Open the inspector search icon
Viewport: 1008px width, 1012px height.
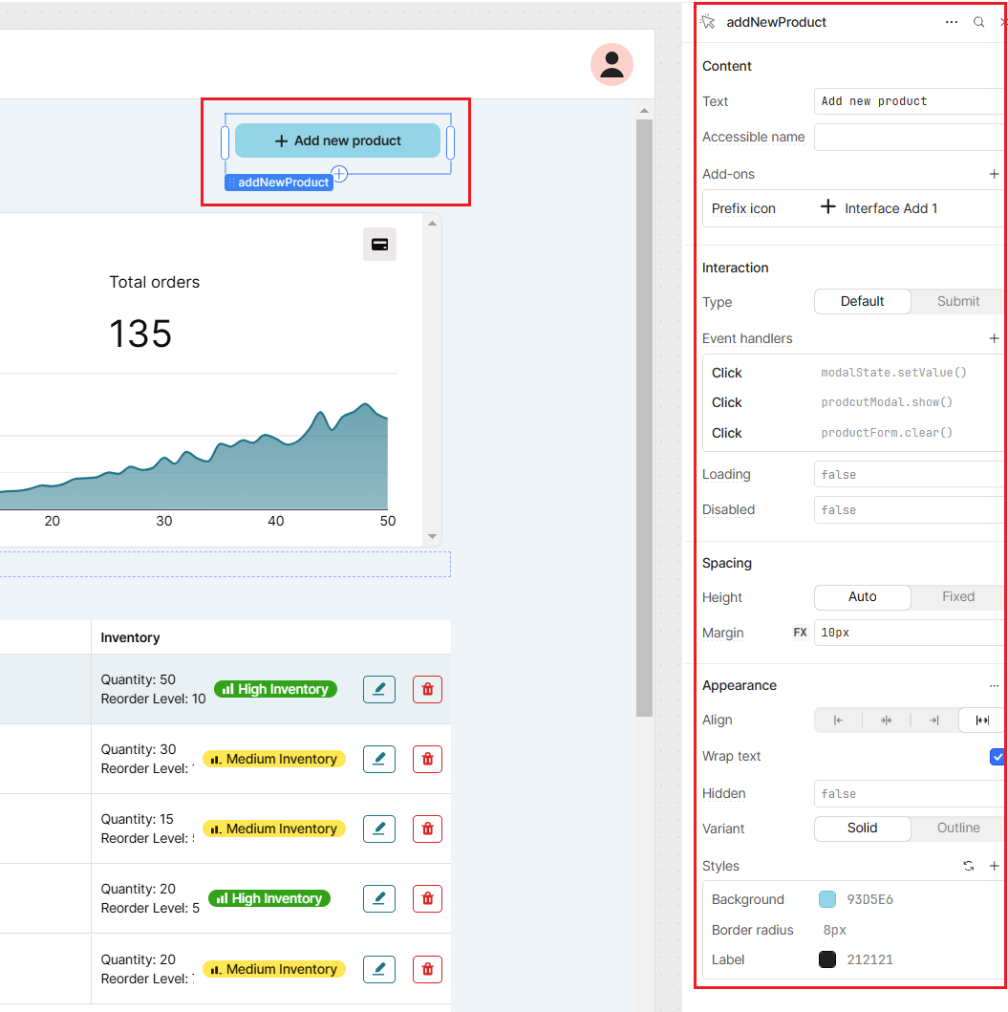pos(979,22)
